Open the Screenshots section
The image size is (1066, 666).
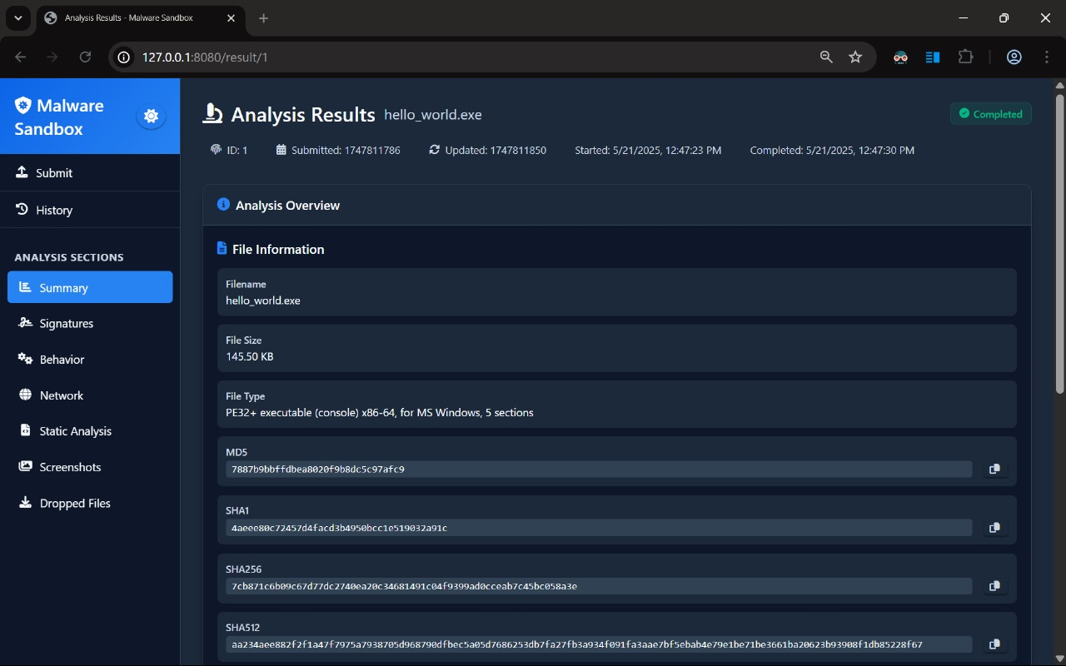tap(90, 466)
